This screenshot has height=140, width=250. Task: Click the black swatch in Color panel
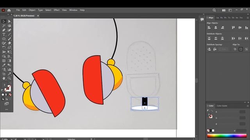coord(211,131)
